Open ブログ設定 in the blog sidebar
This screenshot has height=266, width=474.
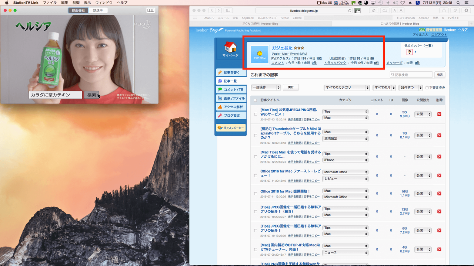pyautogui.click(x=231, y=116)
